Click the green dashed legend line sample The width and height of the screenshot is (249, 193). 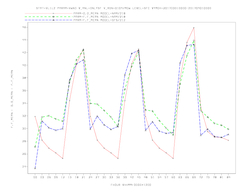[x=49, y=17]
